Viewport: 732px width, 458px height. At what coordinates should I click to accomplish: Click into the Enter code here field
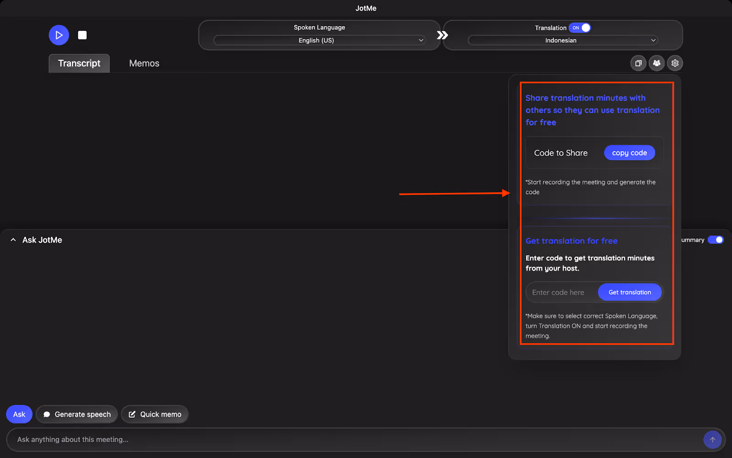tap(562, 292)
